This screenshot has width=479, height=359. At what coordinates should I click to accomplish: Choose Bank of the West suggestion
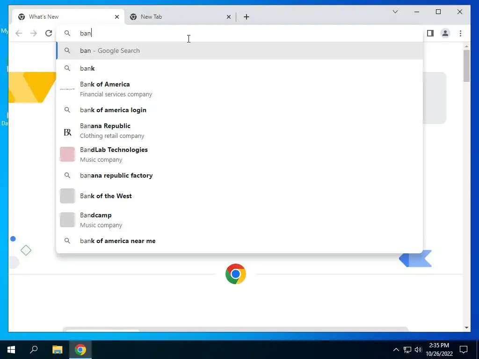(239, 196)
